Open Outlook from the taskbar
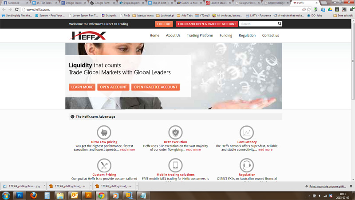355x200 pixels. click(75, 196)
